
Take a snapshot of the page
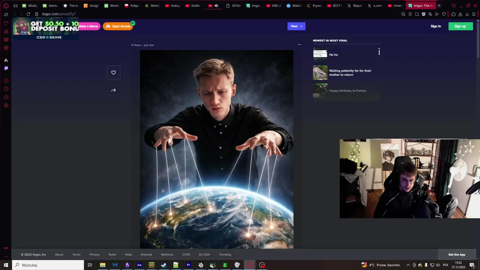(417, 14)
